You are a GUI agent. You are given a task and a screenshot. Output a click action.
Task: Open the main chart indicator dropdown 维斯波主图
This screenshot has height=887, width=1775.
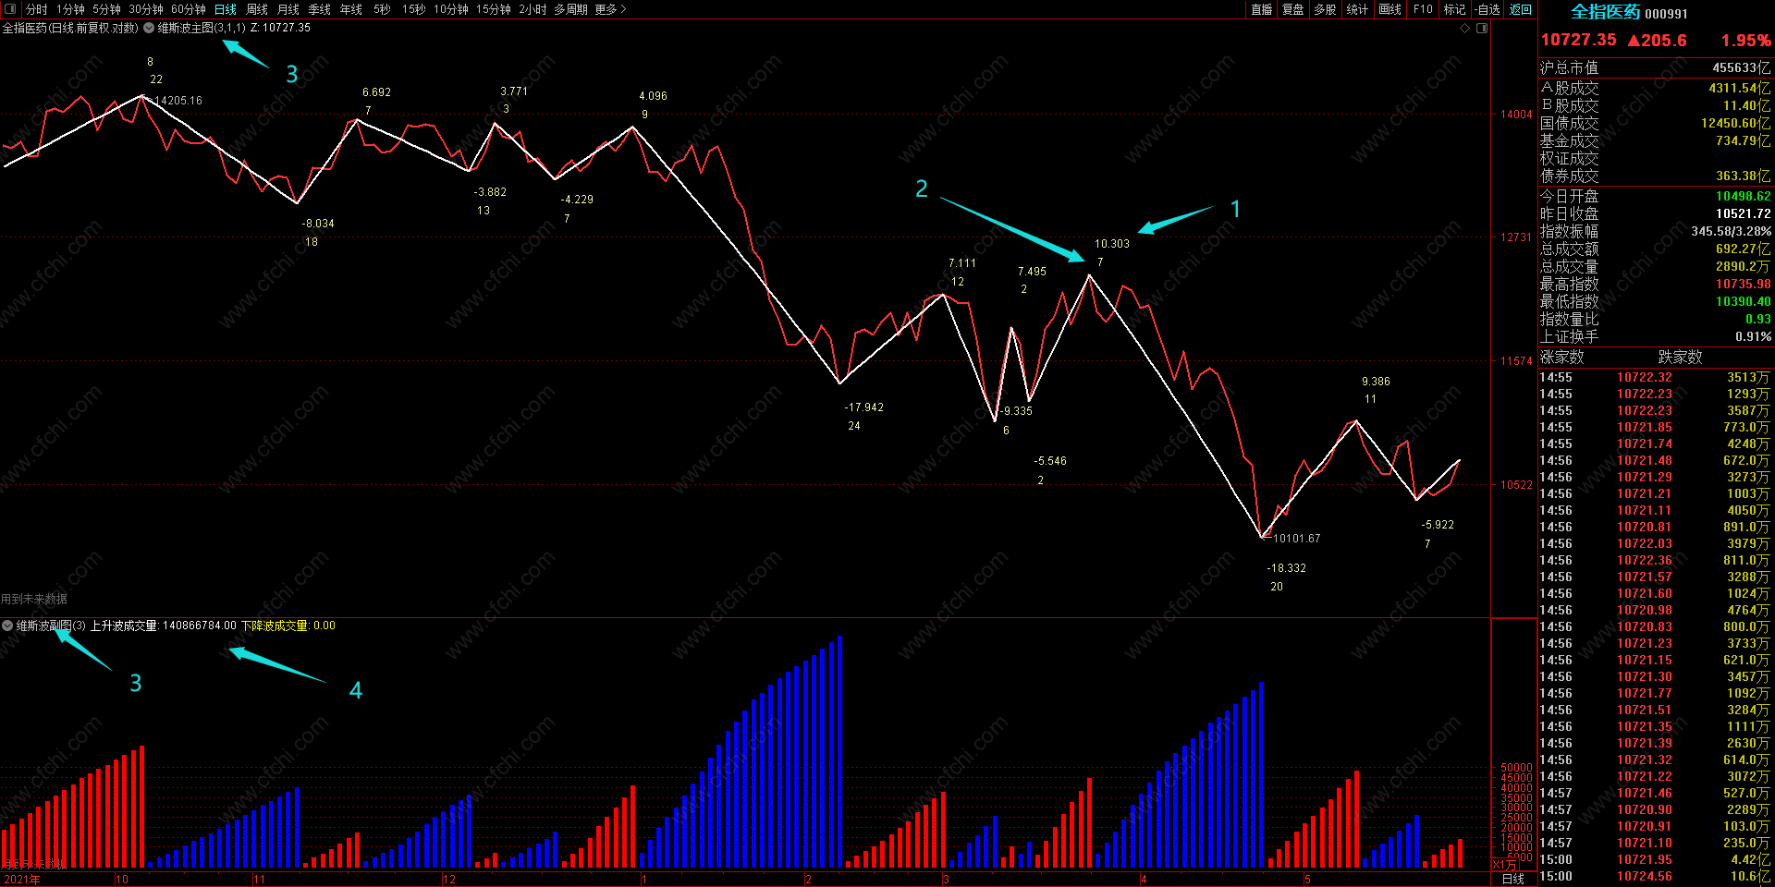pyautogui.click(x=149, y=28)
